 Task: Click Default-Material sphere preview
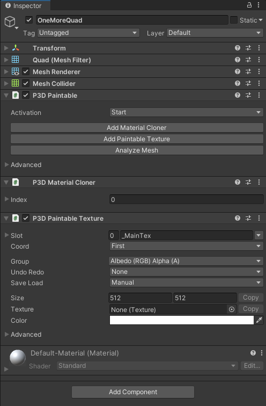click(18, 357)
